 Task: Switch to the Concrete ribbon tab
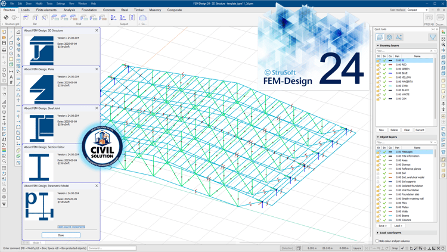(109, 10)
